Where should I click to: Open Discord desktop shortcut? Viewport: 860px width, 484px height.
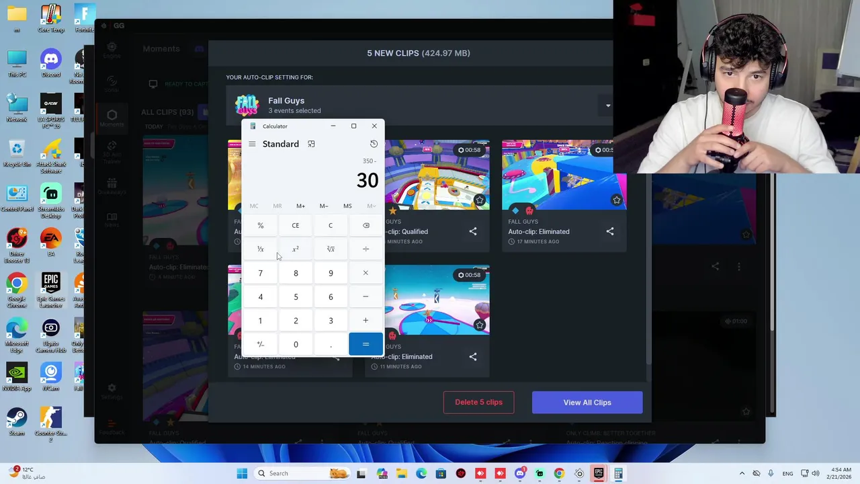(51, 63)
